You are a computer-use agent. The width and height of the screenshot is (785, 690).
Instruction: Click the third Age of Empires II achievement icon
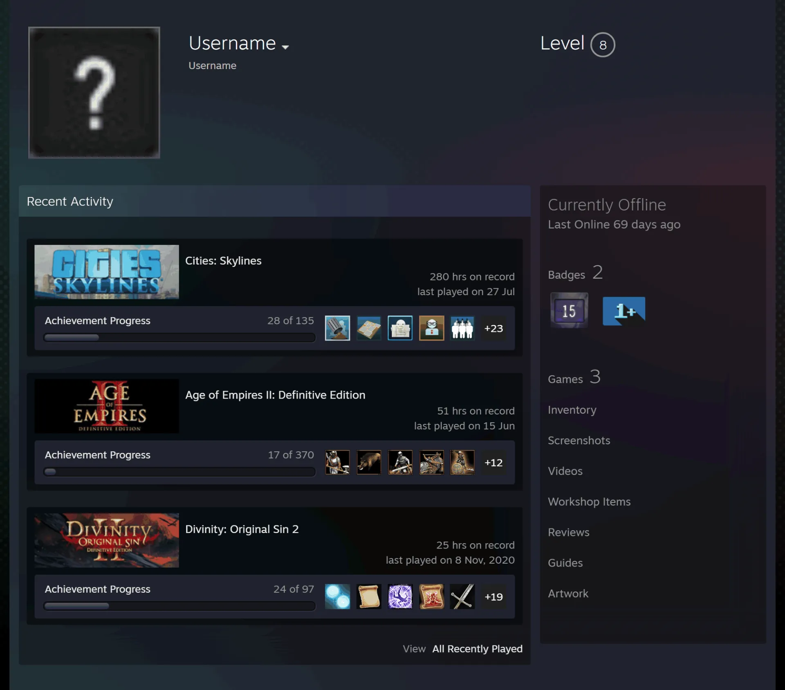pos(400,462)
